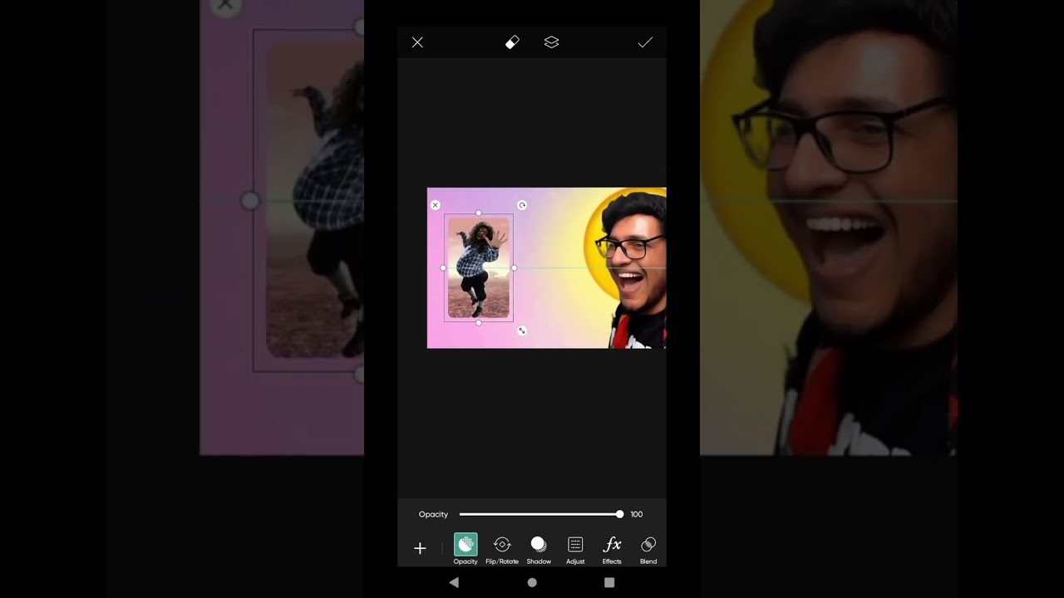Click the Opacity slider handle
The image size is (1064, 598).
619,514
